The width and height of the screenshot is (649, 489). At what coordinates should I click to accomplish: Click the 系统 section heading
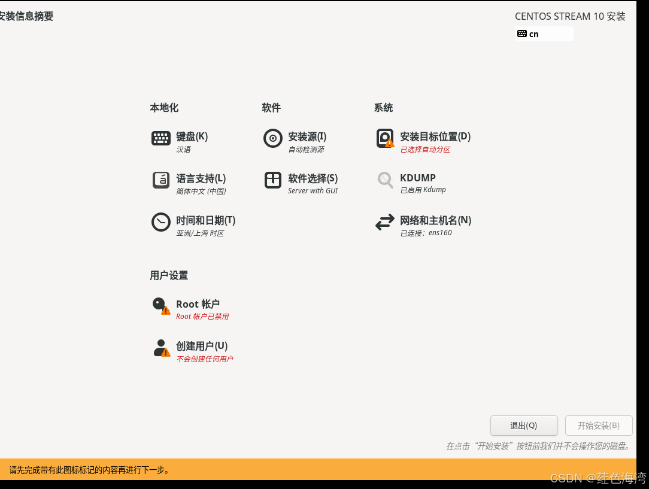pyautogui.click(x=383, y=108)
